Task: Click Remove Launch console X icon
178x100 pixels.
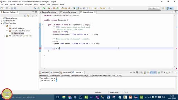Action: 134,72
